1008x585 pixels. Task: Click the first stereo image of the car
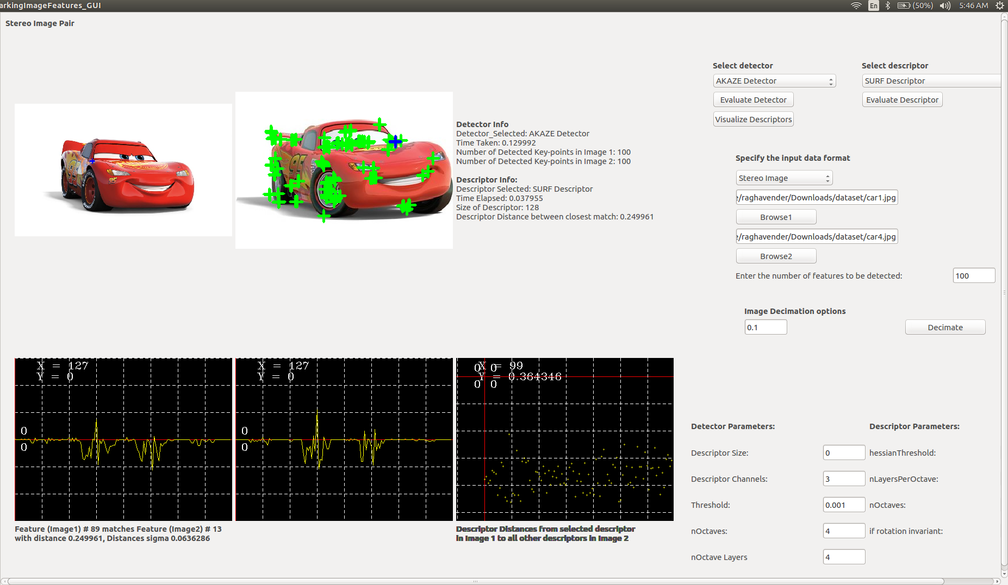click(x=123, y=170)
